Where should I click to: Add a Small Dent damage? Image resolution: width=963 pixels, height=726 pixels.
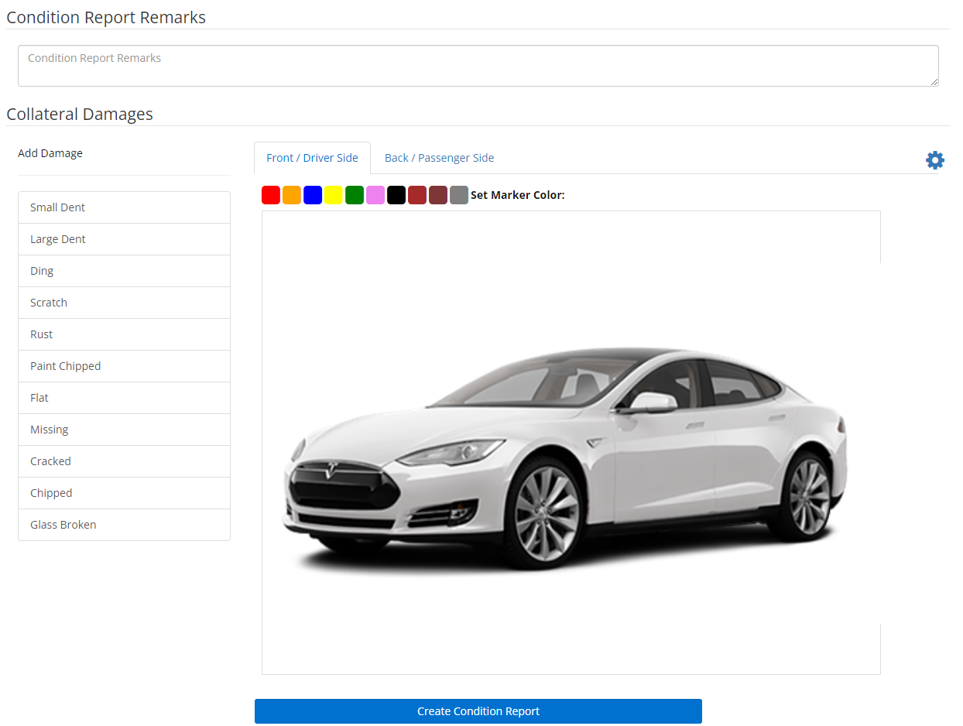(x=124, y=207)
